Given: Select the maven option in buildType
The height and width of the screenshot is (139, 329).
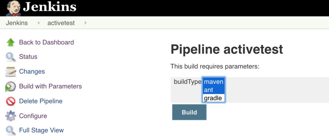Looking at the screenshot, I should tap(214, 82).
